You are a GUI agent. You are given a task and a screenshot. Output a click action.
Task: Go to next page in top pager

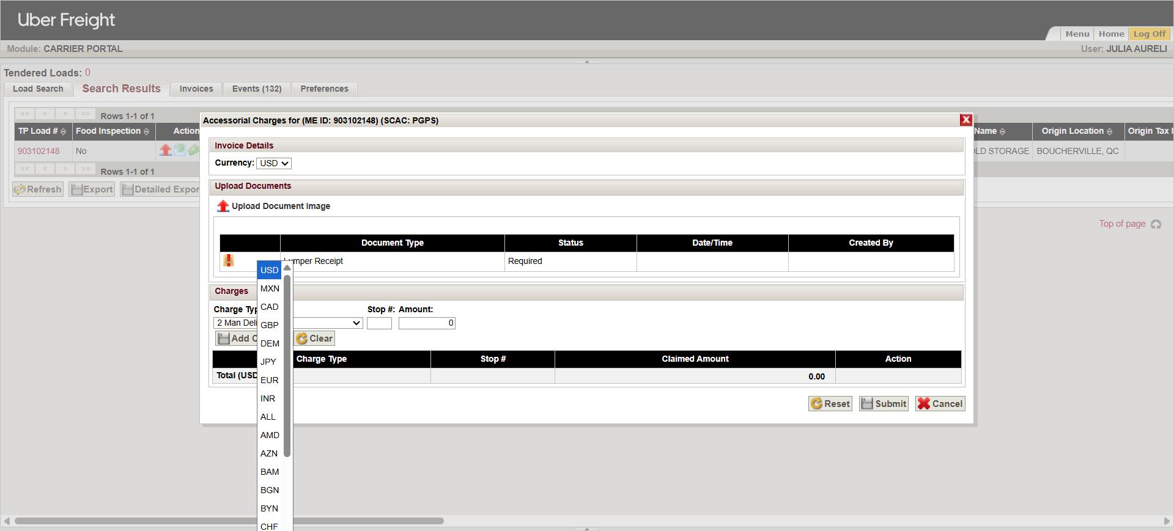click(x=65, y=114)
